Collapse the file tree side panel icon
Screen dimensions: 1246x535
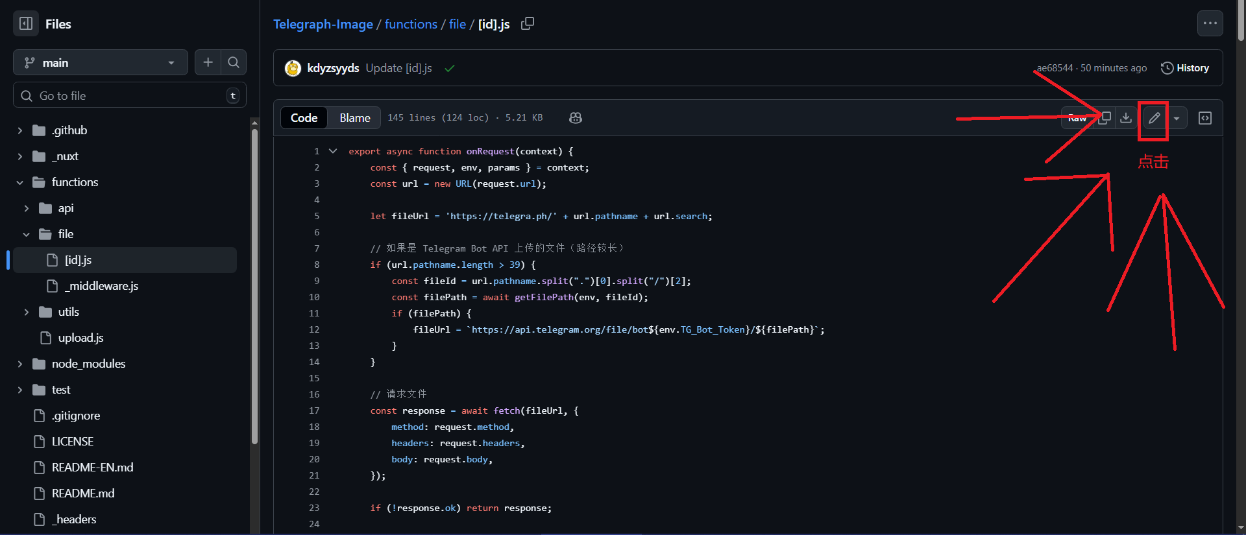[x=26, y=24]
